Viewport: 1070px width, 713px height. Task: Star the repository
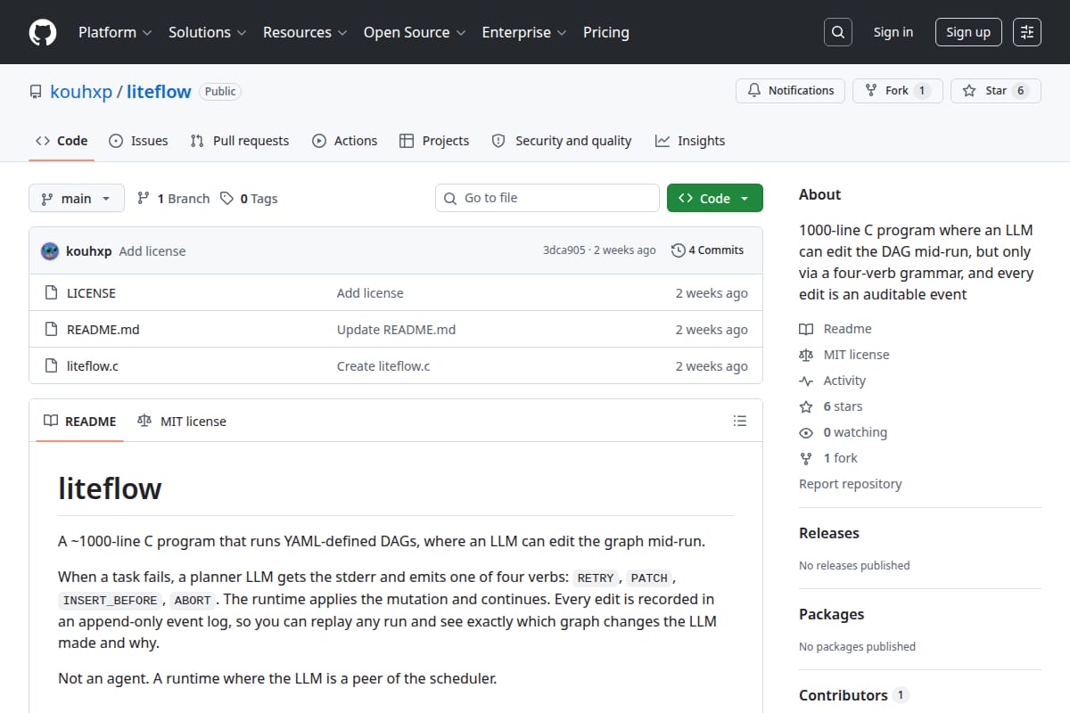pos(996,91)
